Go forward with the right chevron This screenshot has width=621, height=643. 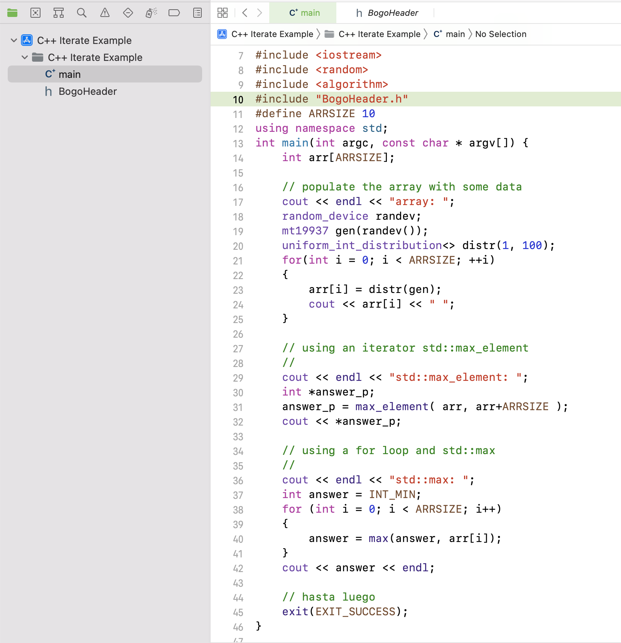[x=260, y=13]
